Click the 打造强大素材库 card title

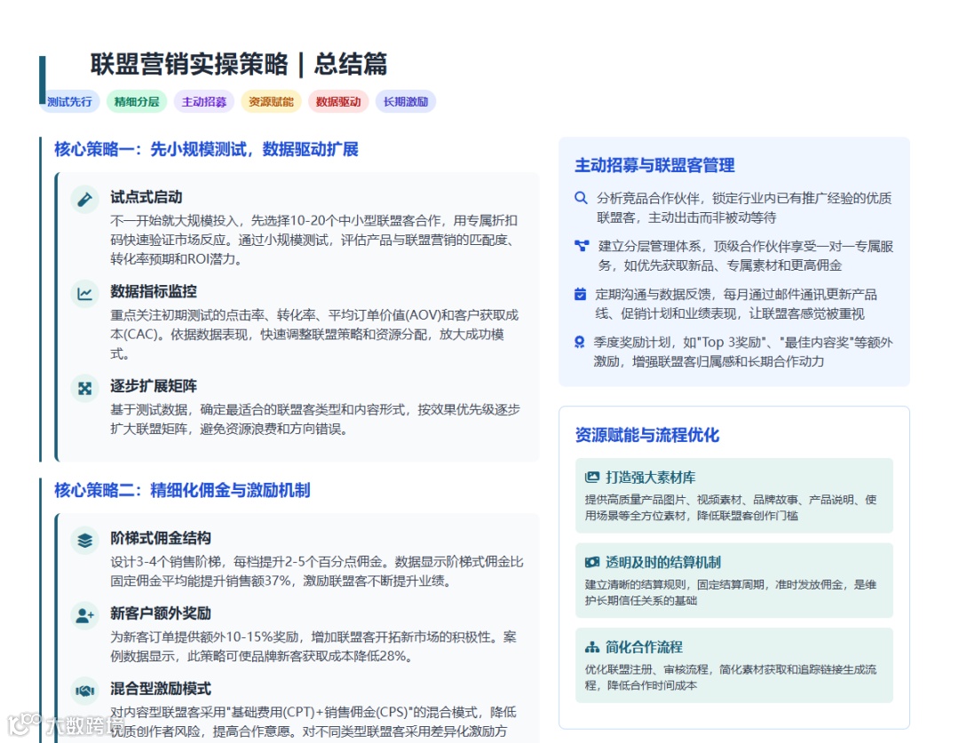(x=650, y=477)
